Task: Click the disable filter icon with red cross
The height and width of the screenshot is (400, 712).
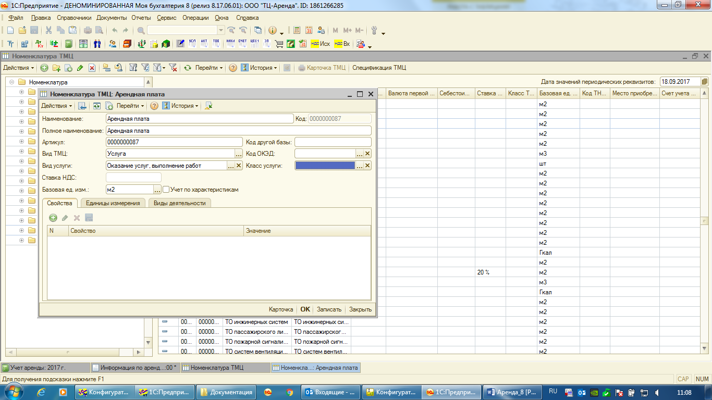Action: [x=173, y=68]
